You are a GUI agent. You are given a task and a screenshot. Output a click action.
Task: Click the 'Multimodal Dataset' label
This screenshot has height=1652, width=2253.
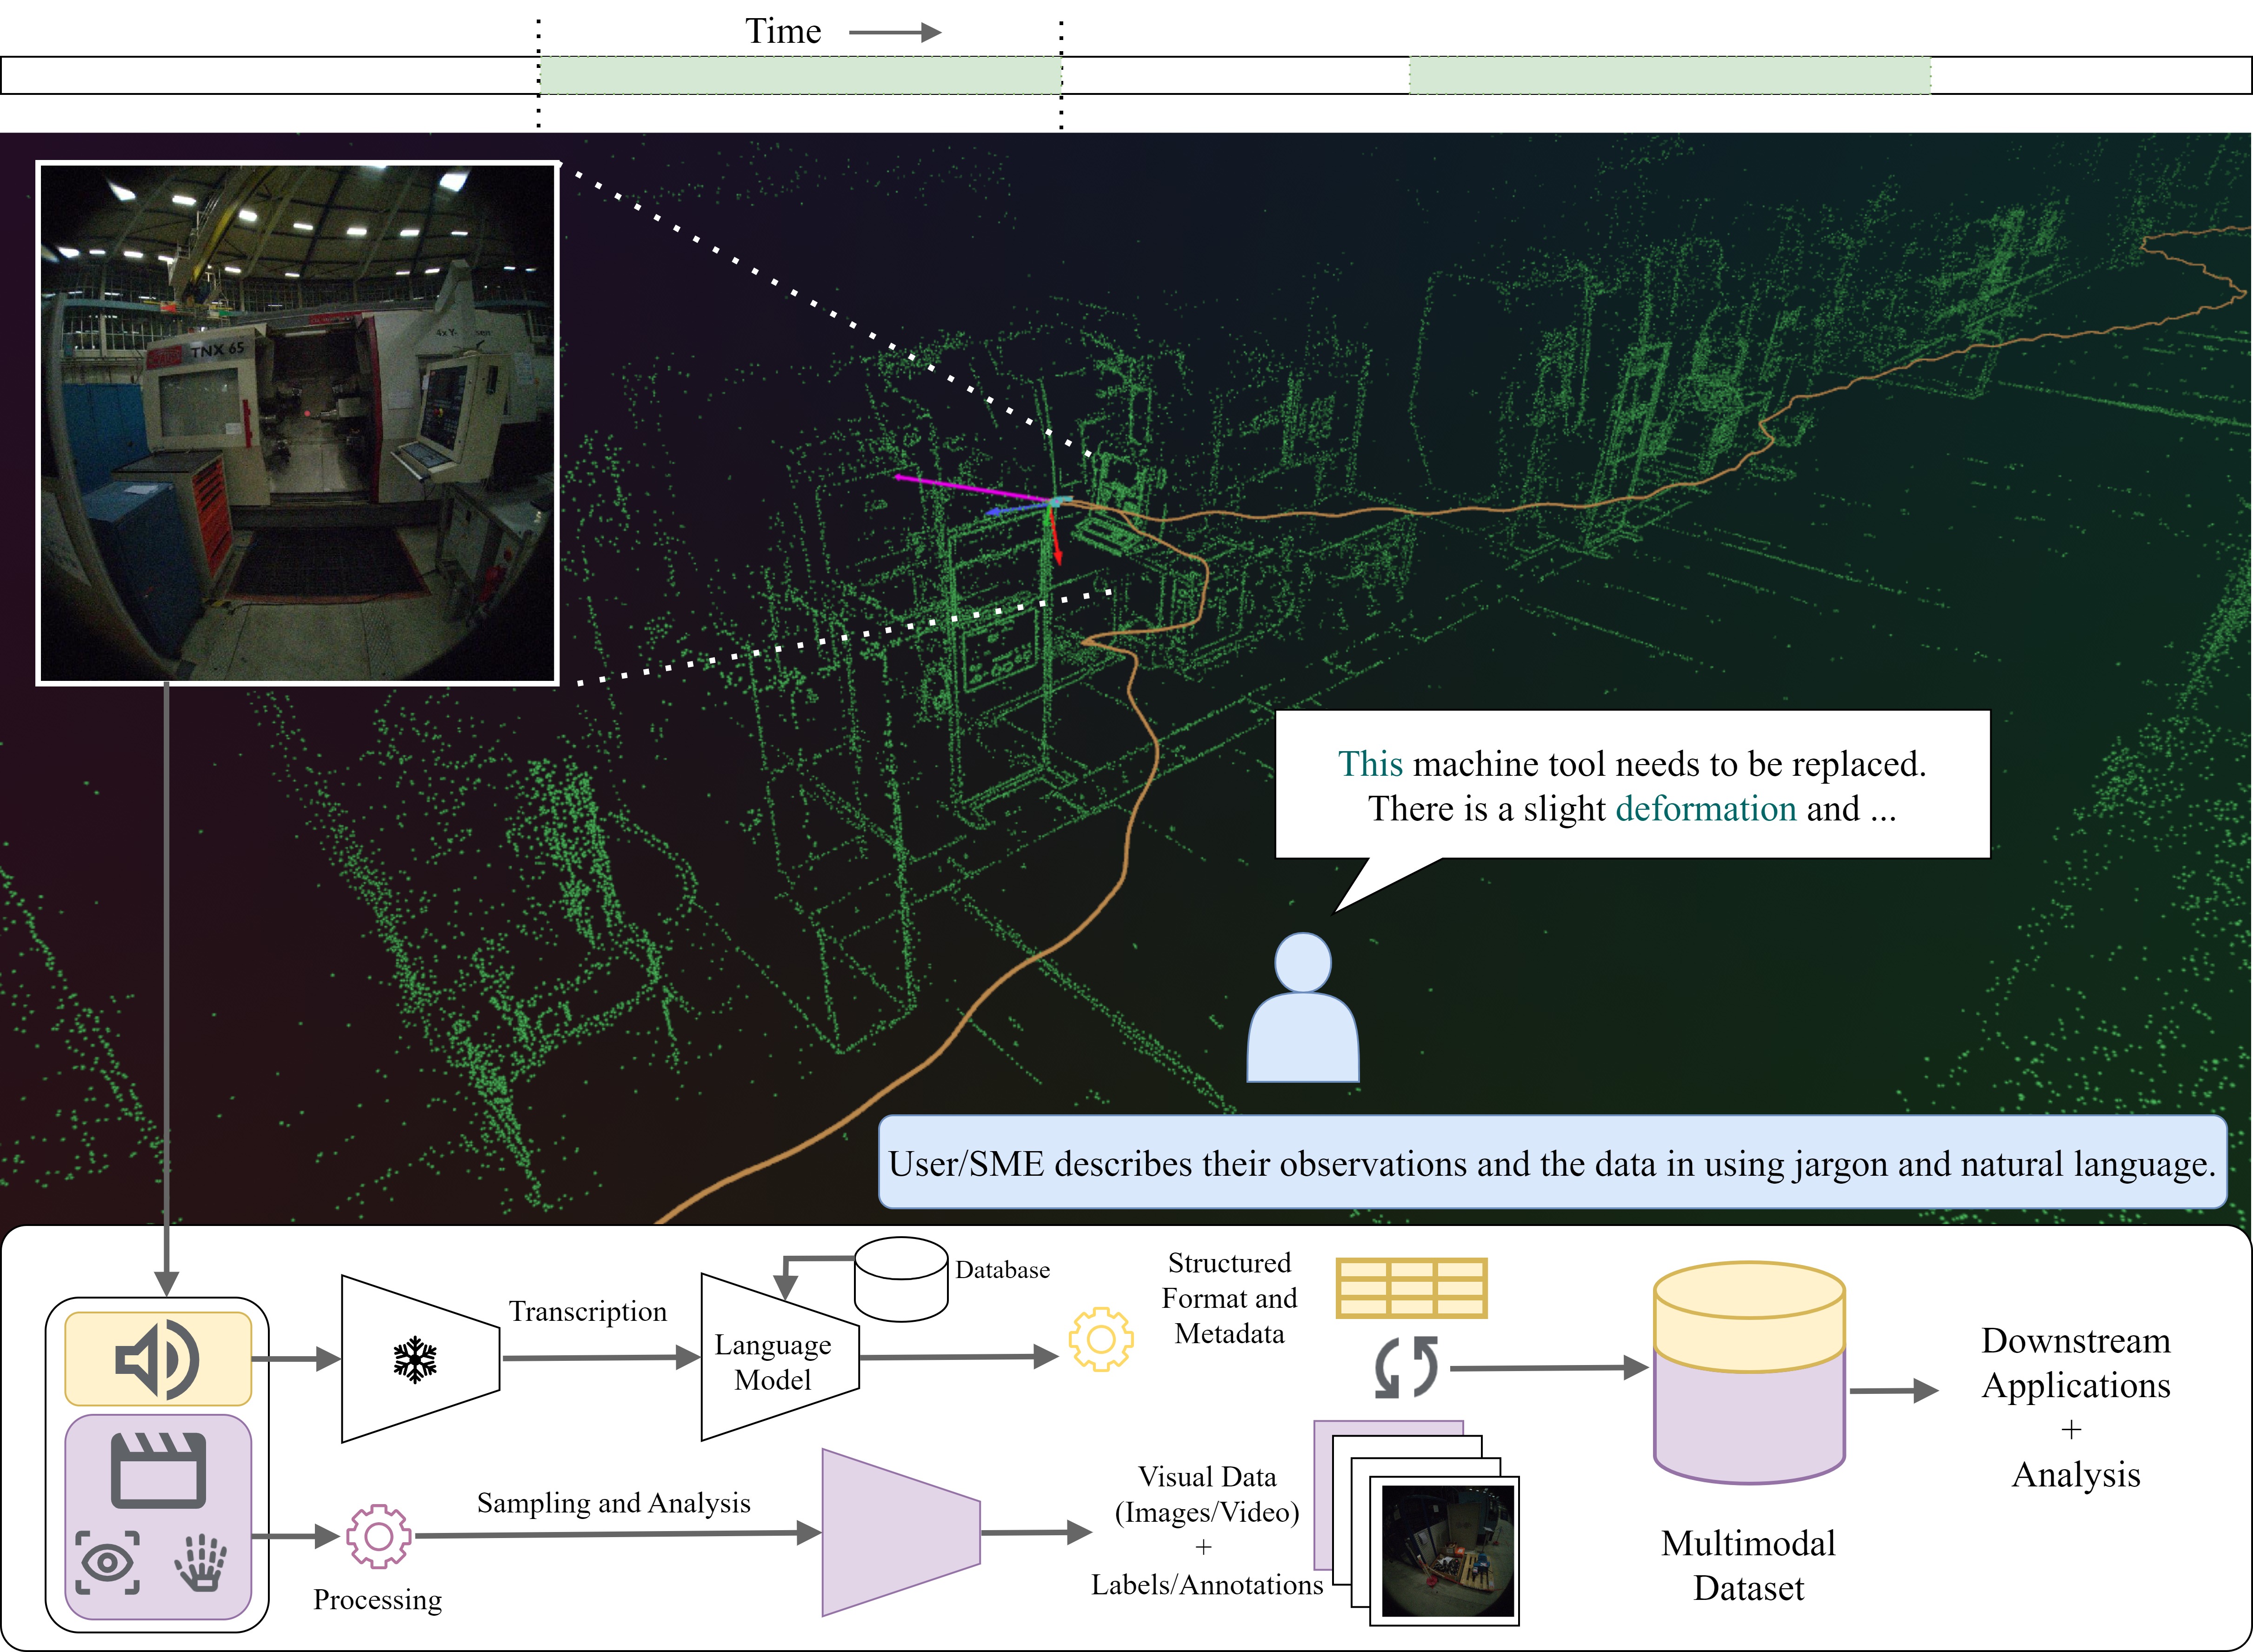[1748, 1565]
